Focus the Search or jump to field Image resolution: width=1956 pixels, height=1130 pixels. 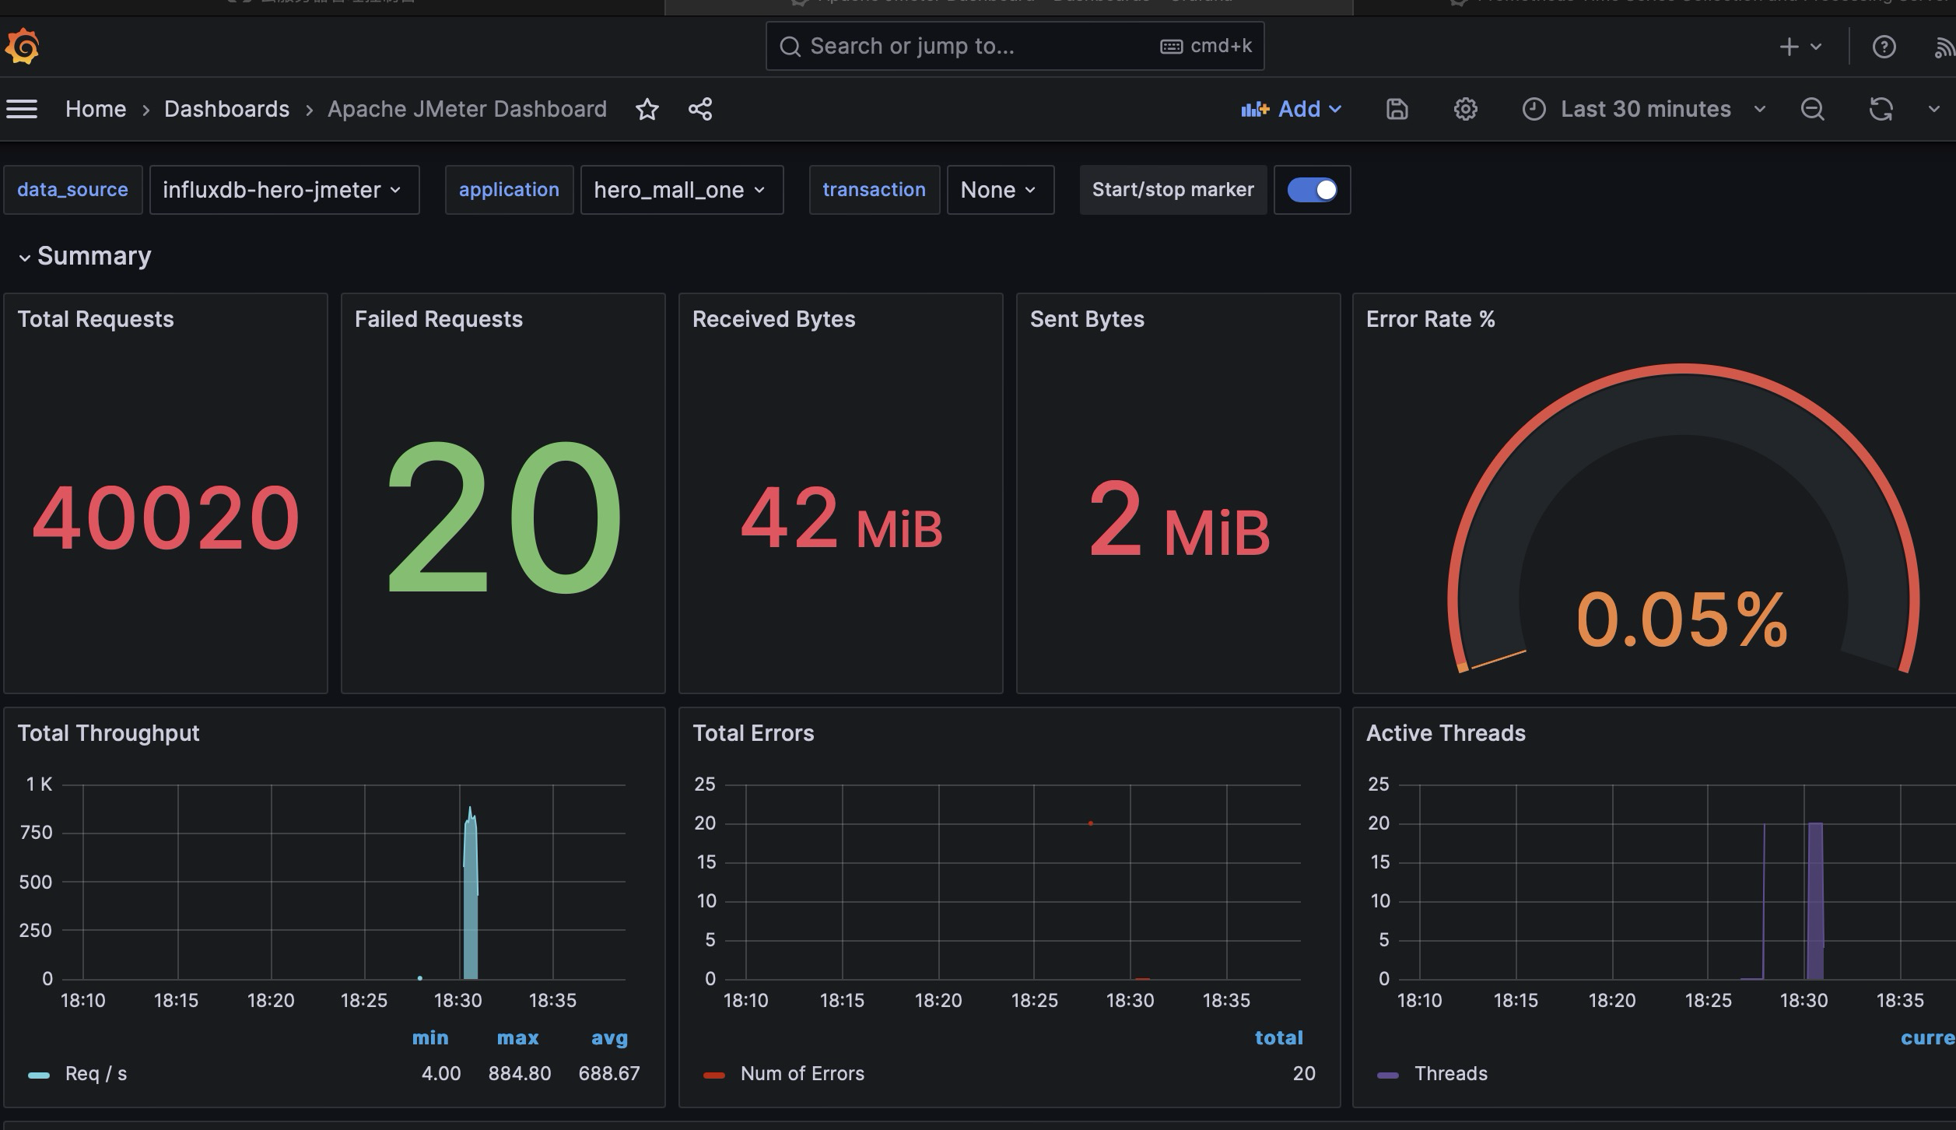tap(1015, 47)
